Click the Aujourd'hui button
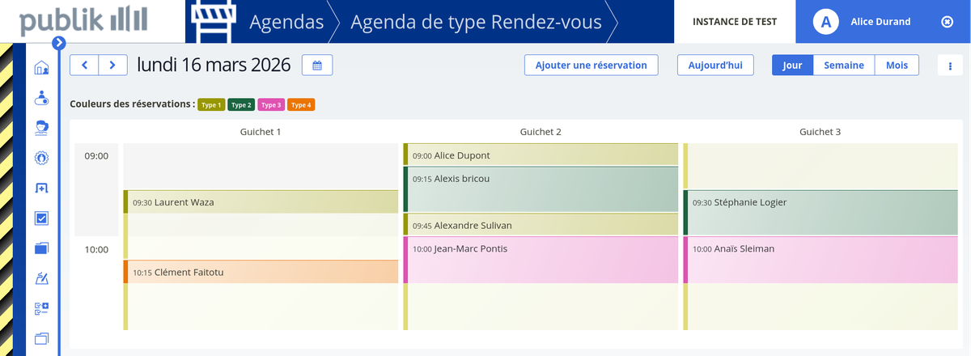This screenshot has width=971, height=356. point(715,66)
